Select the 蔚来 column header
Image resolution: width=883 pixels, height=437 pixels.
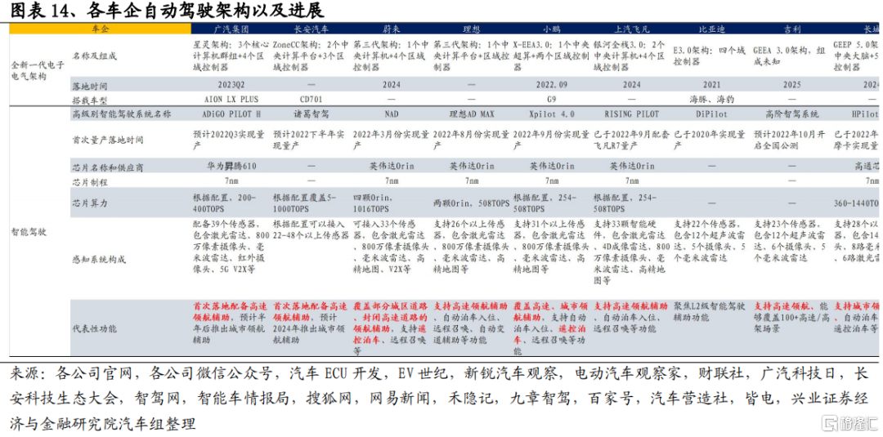[x=392, y=28]
